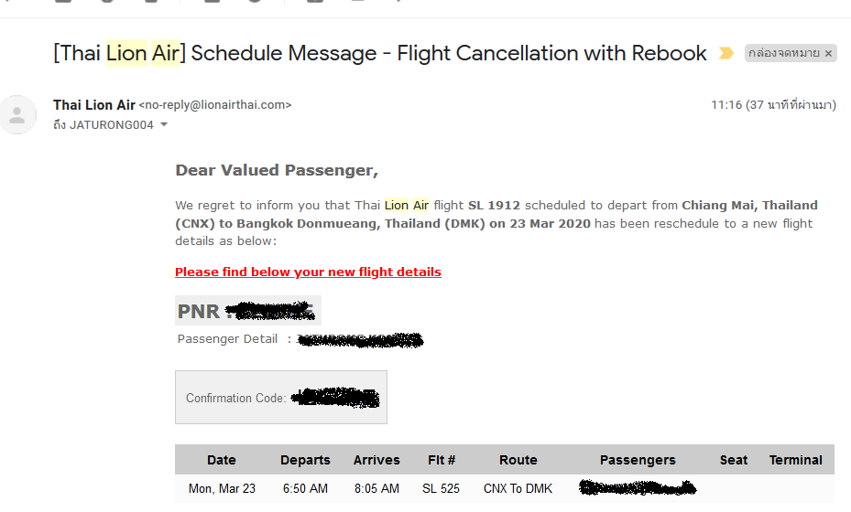Click the Terminal column header
851x512 pixels.
796,460
